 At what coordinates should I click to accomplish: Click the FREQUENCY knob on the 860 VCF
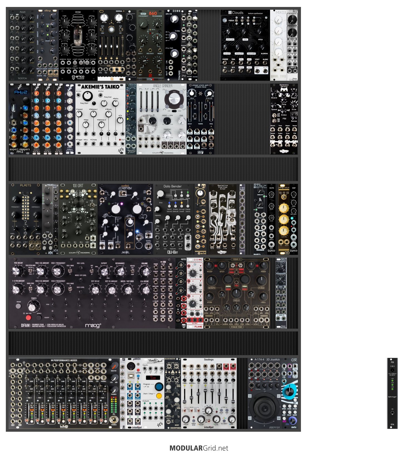(x=144, y=23)
